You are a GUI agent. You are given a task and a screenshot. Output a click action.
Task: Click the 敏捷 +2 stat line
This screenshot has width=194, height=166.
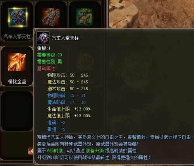click(56, 129)
